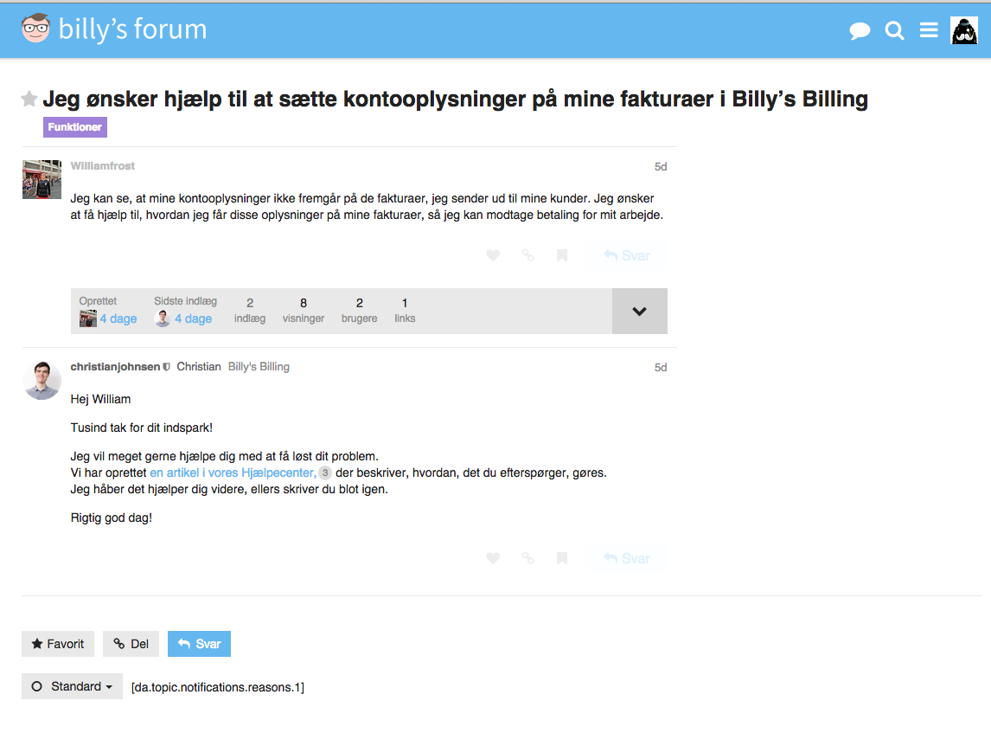Click the 'Rigtig god dag!' closing line
The width and height of the screenshot is (991, 733).
[112, 518]
